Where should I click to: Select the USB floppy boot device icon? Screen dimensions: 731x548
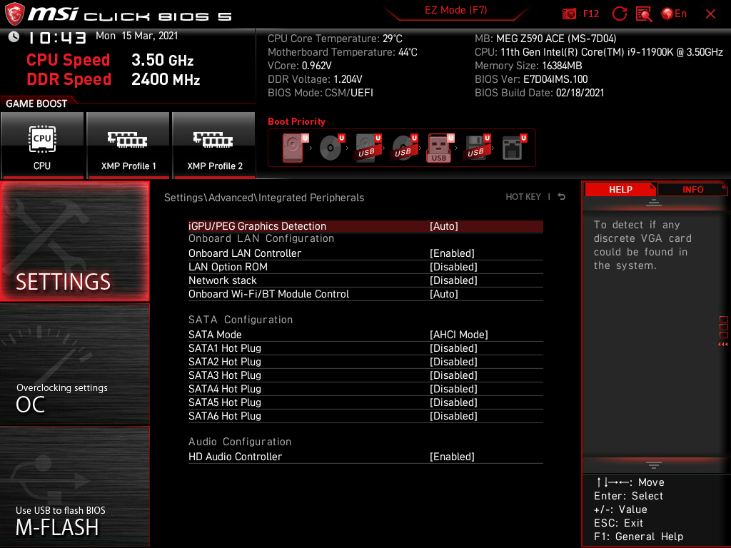476,148
